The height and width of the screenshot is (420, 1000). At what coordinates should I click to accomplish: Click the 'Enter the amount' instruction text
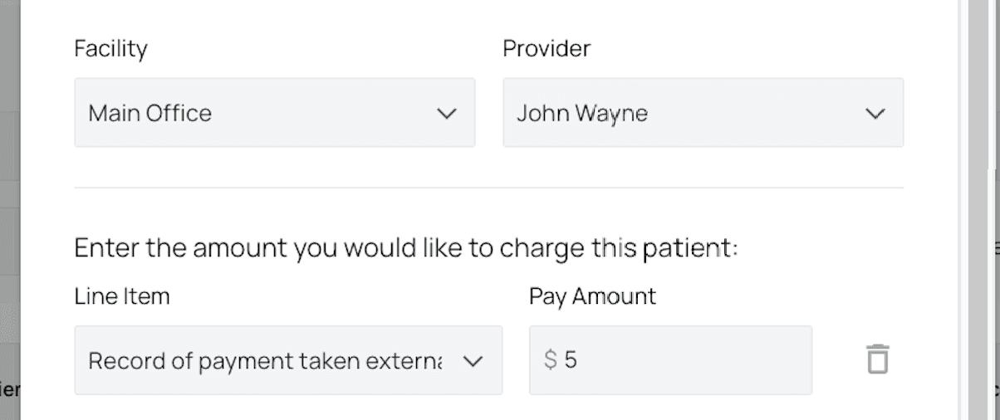tap(405, 248)
